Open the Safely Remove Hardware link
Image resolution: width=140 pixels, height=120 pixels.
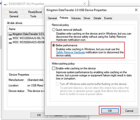pyautogui.click(x=71, y=52)
